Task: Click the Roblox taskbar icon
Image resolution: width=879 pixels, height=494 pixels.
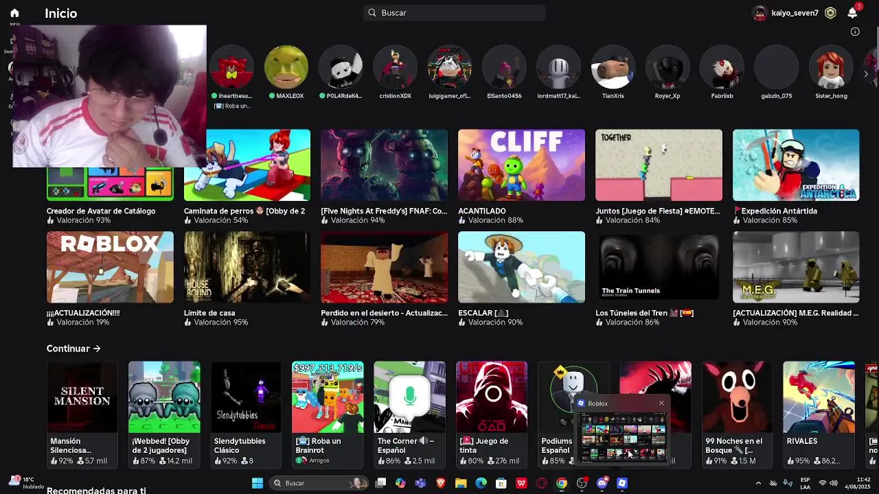Action: 622,483
